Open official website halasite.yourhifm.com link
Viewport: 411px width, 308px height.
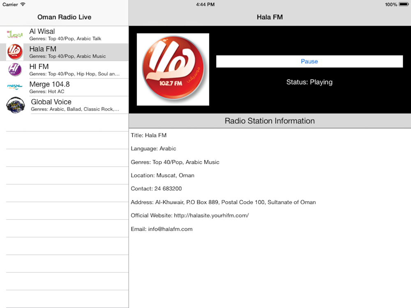211,216
